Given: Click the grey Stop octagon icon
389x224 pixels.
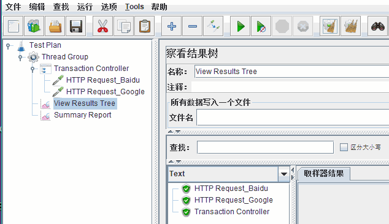Looking at the screenshot, I should pyautogui.click(x=282, y=26).
